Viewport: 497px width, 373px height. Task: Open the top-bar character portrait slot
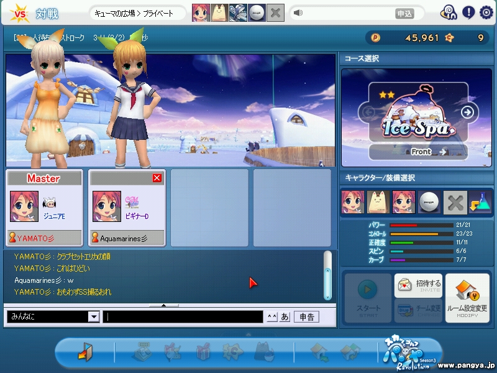tap(201, 12)
